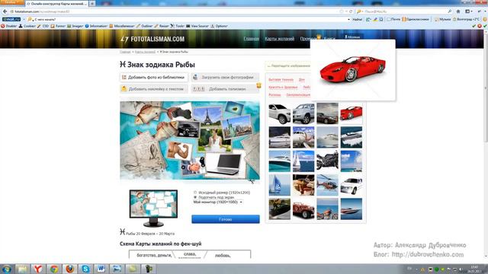Click the Почта mail toolbar item

point(393,19)
